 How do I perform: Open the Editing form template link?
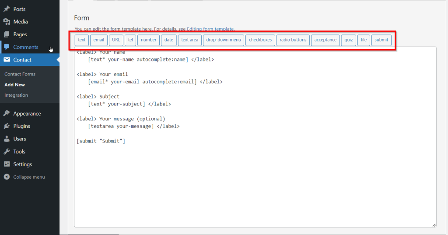point(210,29)
